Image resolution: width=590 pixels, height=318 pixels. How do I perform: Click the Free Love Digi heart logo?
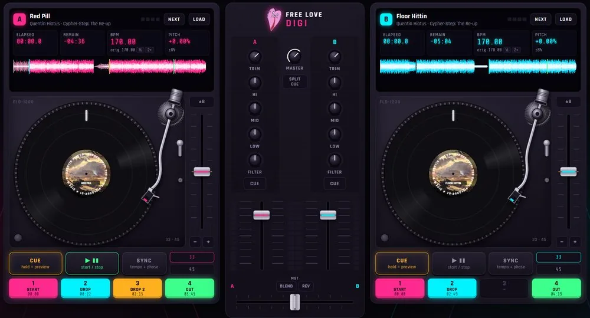(274, 19)
